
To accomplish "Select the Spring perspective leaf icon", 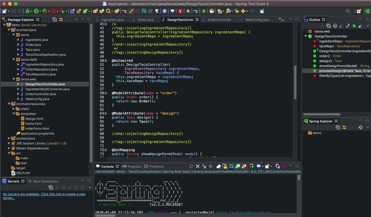I will (x=367, y=11).
